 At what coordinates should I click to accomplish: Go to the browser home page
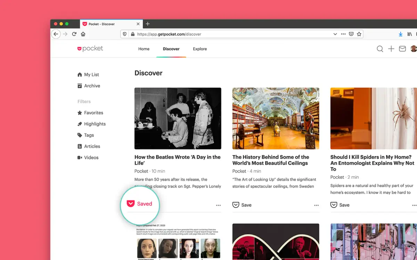point(83,34)
